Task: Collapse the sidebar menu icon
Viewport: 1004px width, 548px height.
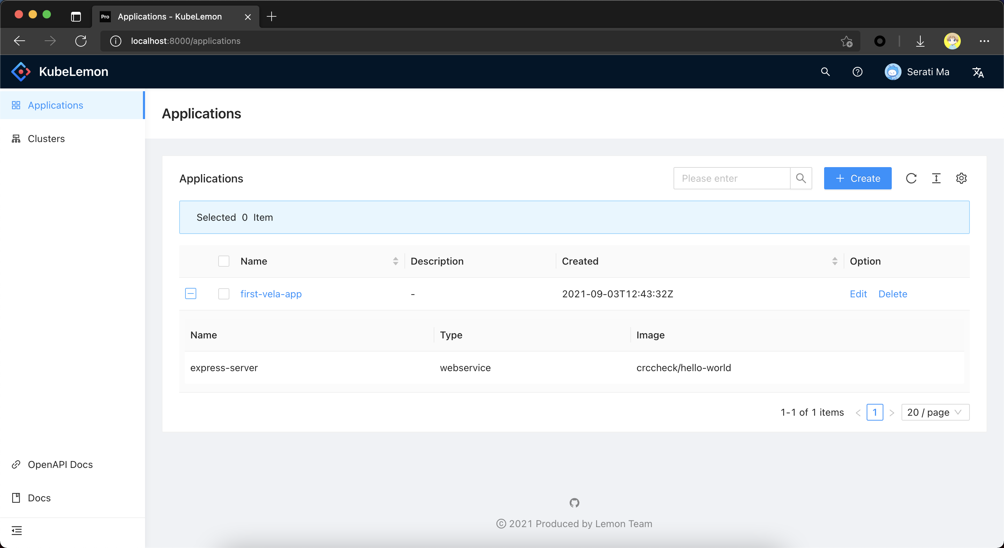Action: coord(16,531)
